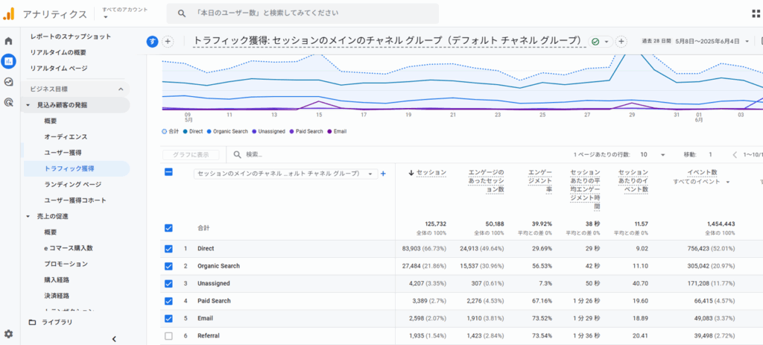Image resolution: width=763 pixels, height=345 pixels.
Task: Open プロモーション report
Action: tap(66, 265)
